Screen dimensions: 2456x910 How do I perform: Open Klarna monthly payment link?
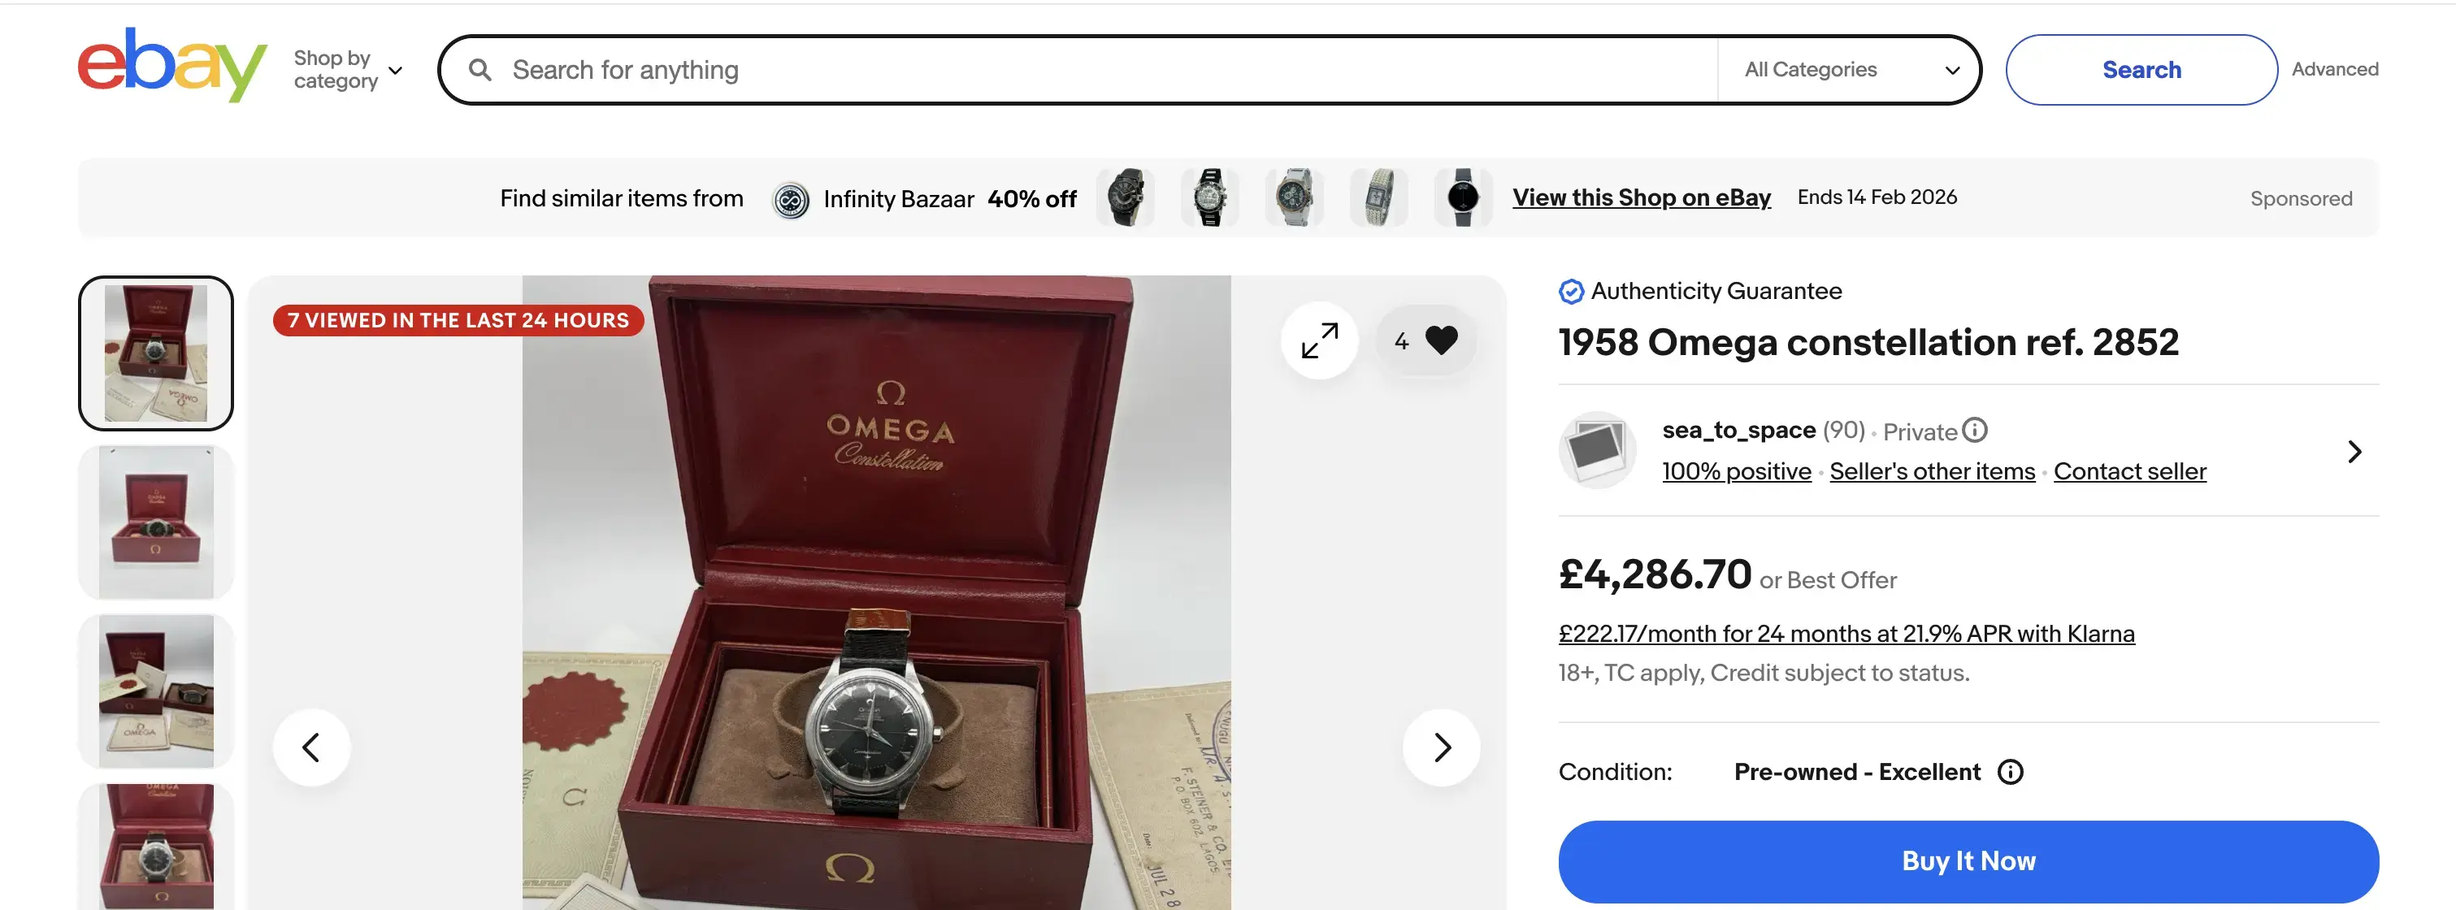click(1846, 634)
